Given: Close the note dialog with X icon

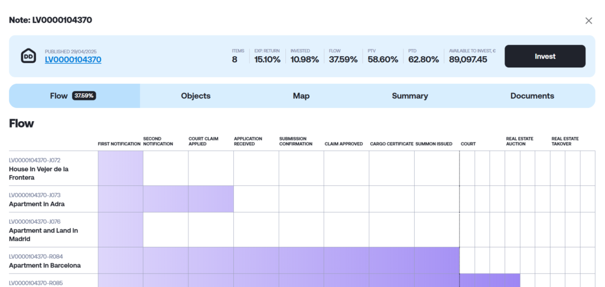Looking at the screenshot, I should pyautogui.click(x=588, y=21).
